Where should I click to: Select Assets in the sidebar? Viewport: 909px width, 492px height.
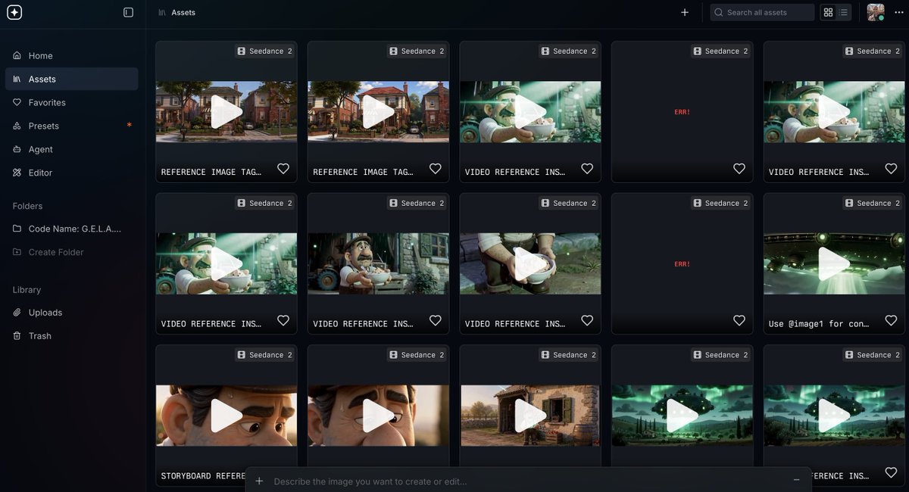71,79
